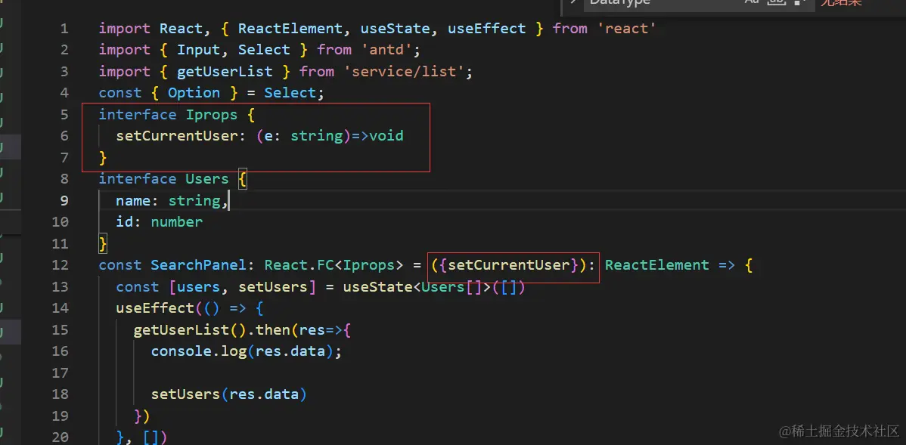Click line number 20 in the gutter
The image size is (906, 445).
(60, 437)
